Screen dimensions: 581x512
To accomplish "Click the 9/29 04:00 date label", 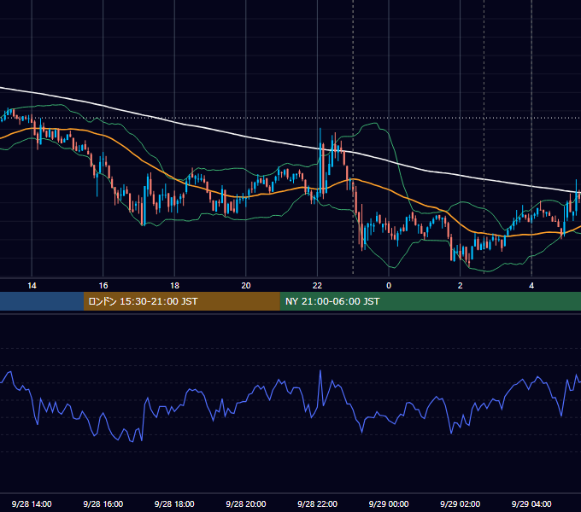I will (531, 503).
